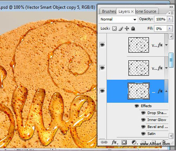Open the Opacity slider arrow
This screenshot has width=176, height=151.
[170, 19]
